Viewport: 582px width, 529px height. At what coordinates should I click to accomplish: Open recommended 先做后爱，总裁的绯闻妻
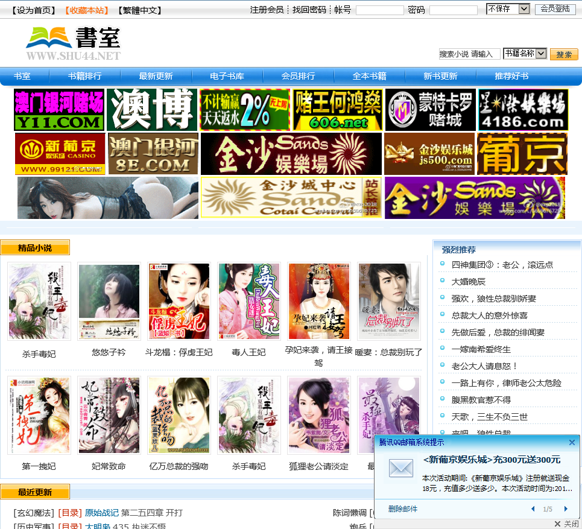(498, 332)
